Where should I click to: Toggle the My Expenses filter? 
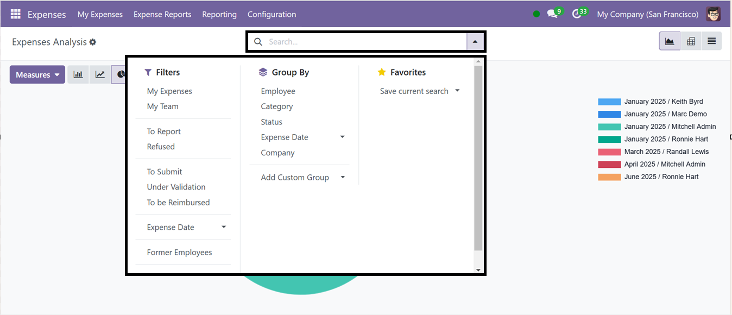169,91
